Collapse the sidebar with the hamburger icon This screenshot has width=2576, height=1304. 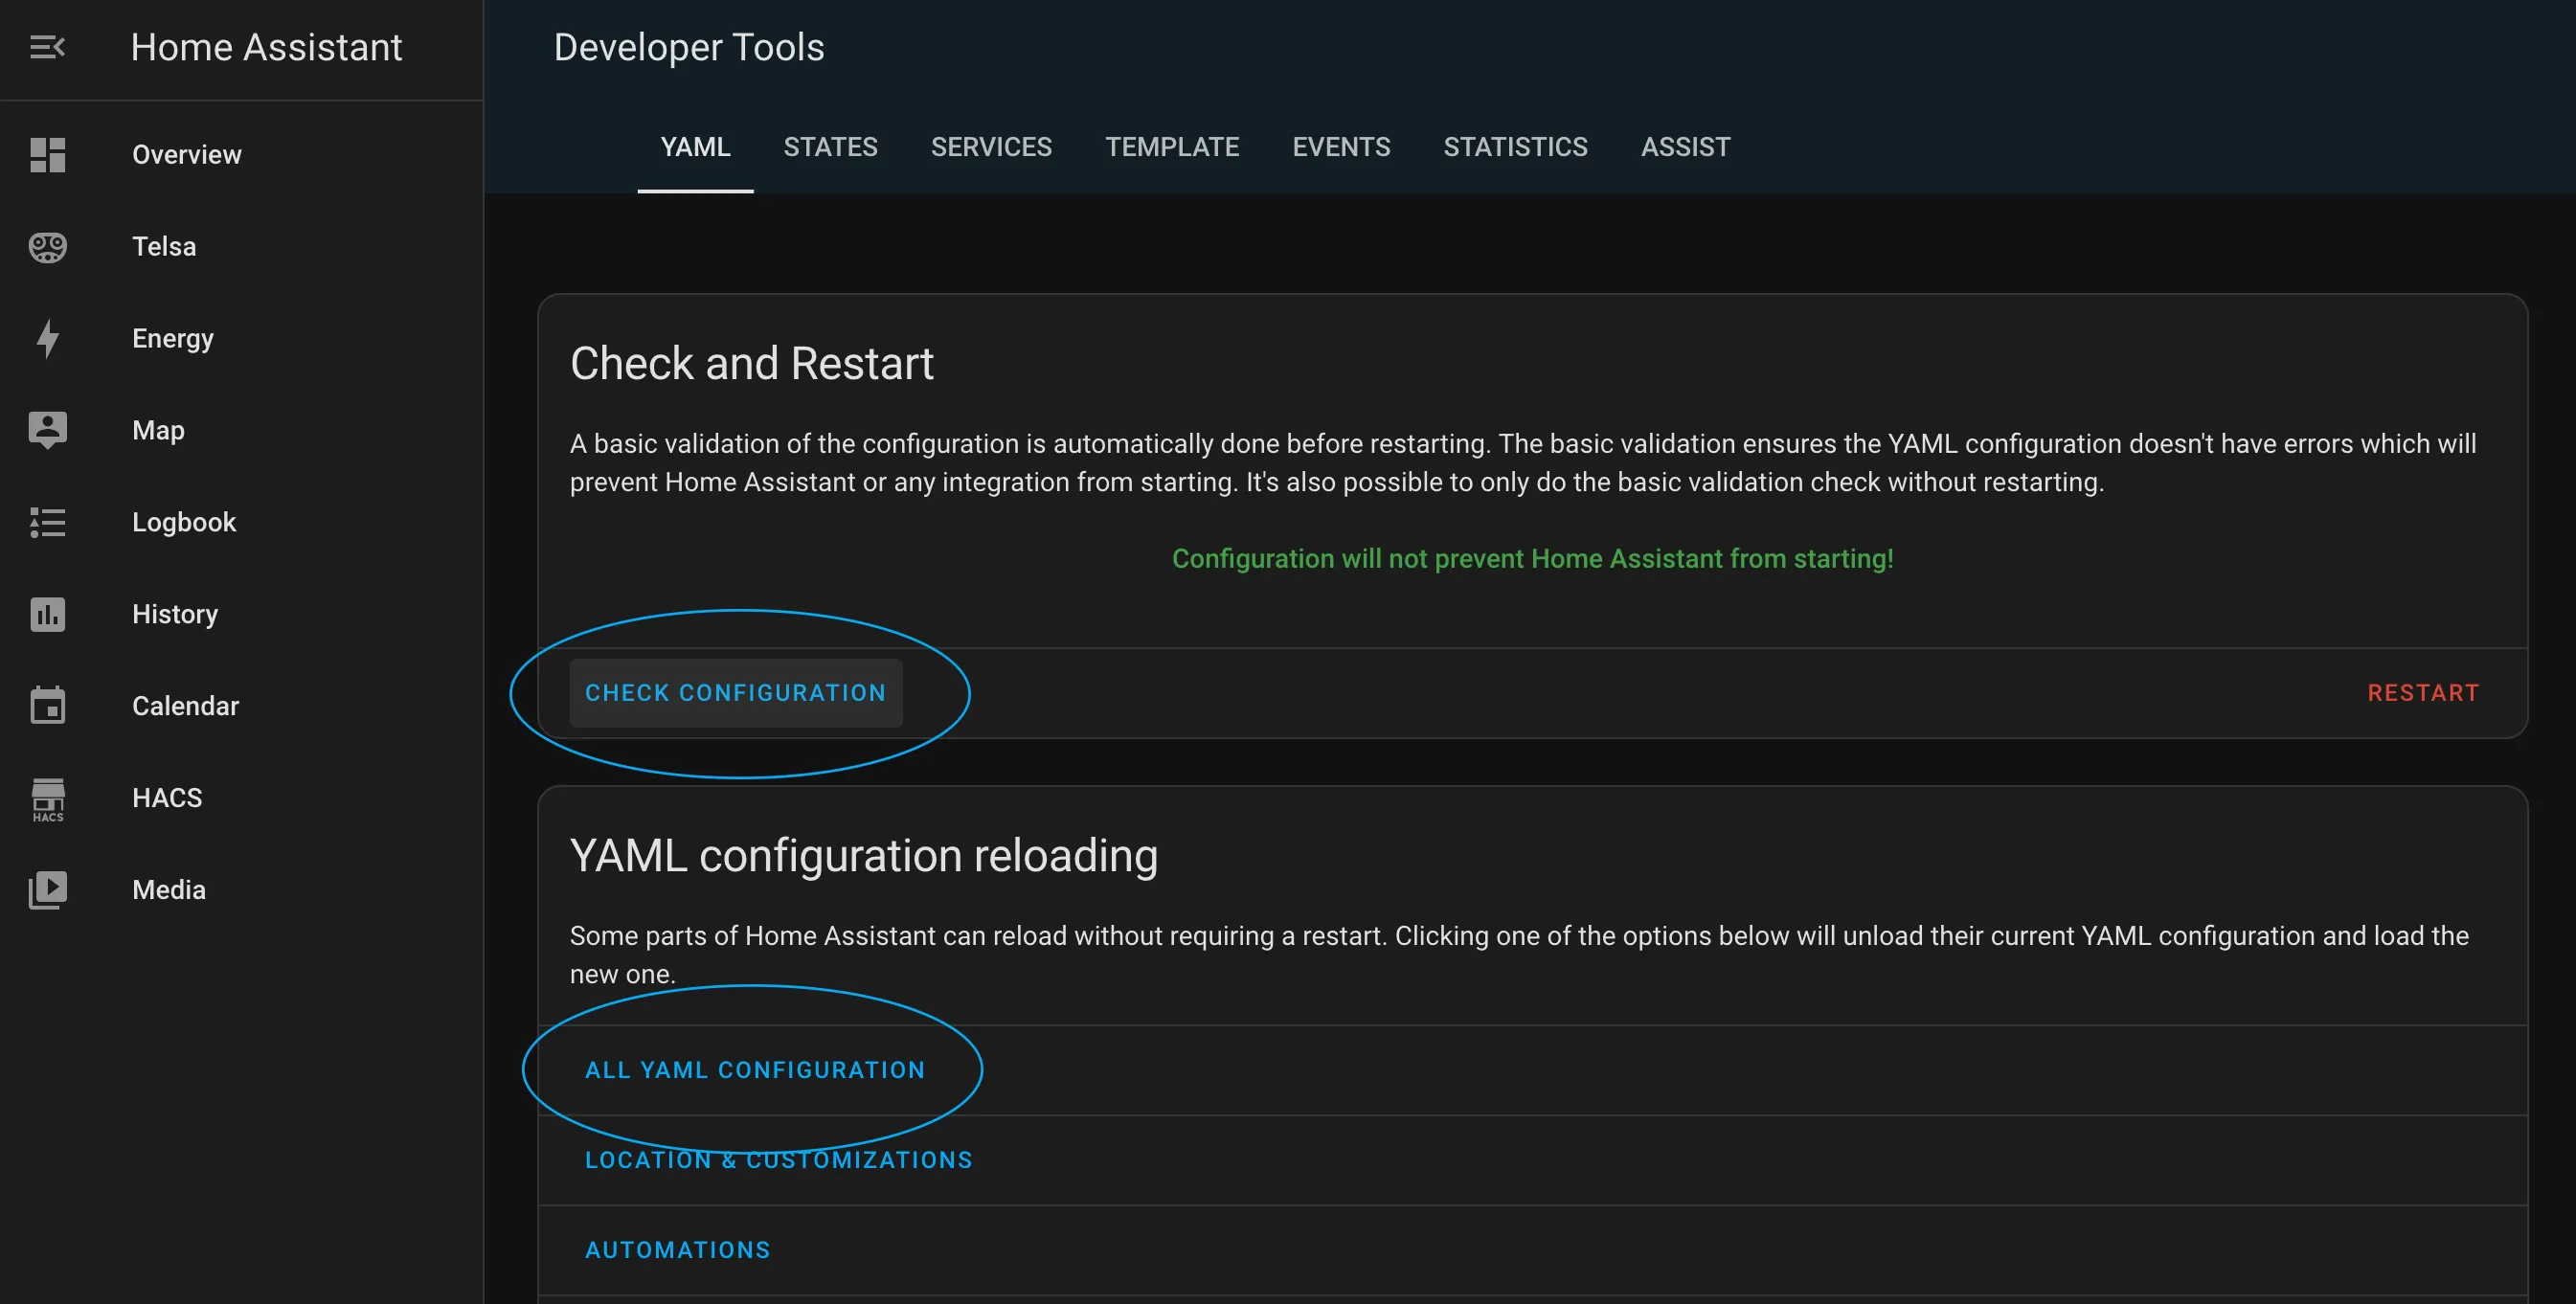tap(47, 47)
